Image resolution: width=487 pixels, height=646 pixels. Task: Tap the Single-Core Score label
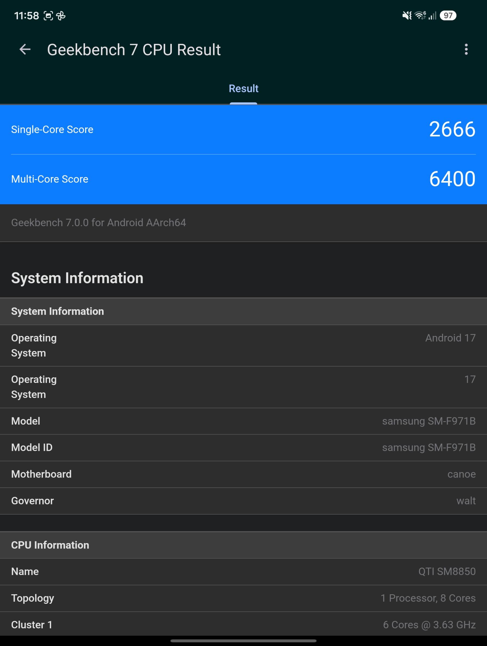pos(52,129)
